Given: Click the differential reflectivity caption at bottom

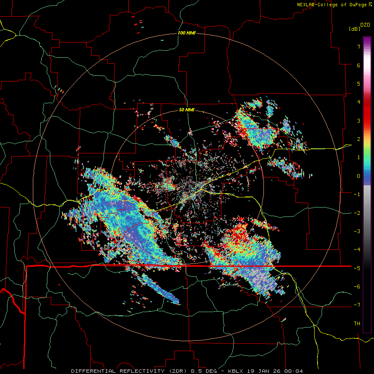Looking at the screenshot, I should click(187, 371).
